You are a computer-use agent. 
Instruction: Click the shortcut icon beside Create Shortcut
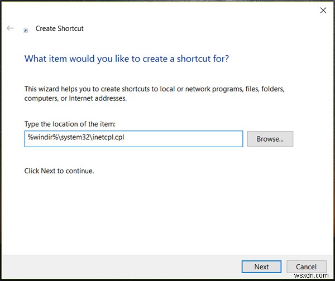(26, 31)
